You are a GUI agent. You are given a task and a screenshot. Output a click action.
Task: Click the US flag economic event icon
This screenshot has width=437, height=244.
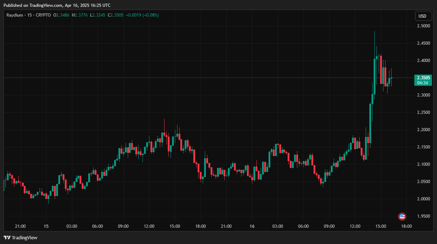402,217
